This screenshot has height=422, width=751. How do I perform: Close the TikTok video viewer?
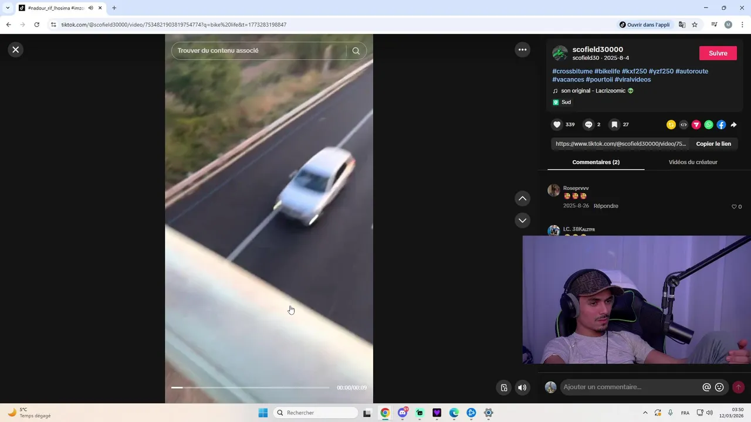pos(16,50)
